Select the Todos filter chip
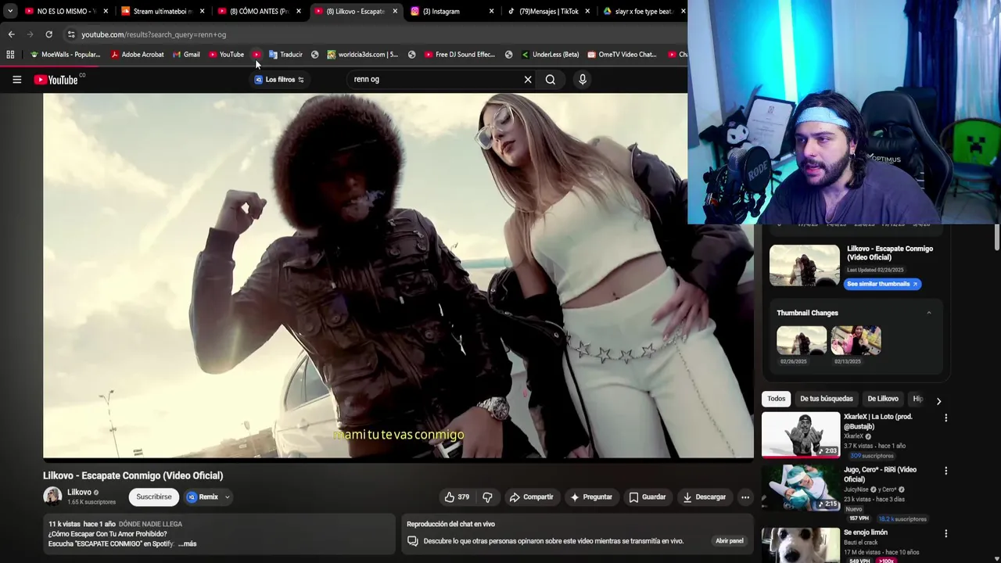This screenshot has width=1001, height=563. pos(777,399)
